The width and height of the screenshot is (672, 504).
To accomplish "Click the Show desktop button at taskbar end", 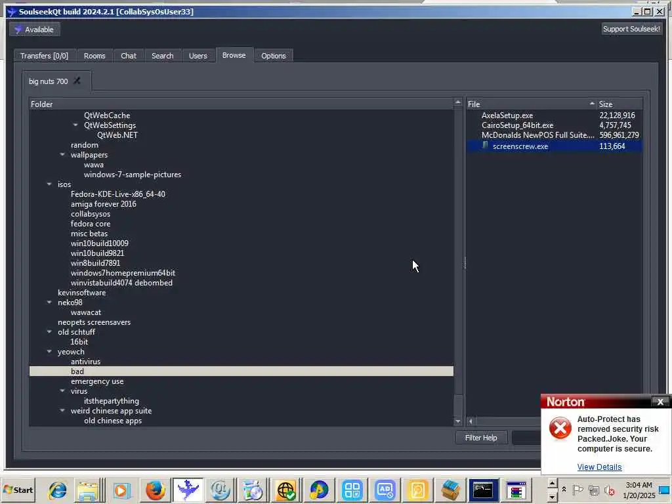I will pyautogui.click(x=665, y=490).
